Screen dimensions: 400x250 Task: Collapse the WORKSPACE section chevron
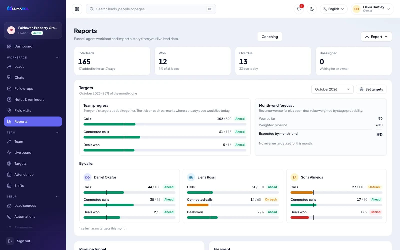pyautogui.click(x=57, y=57)
